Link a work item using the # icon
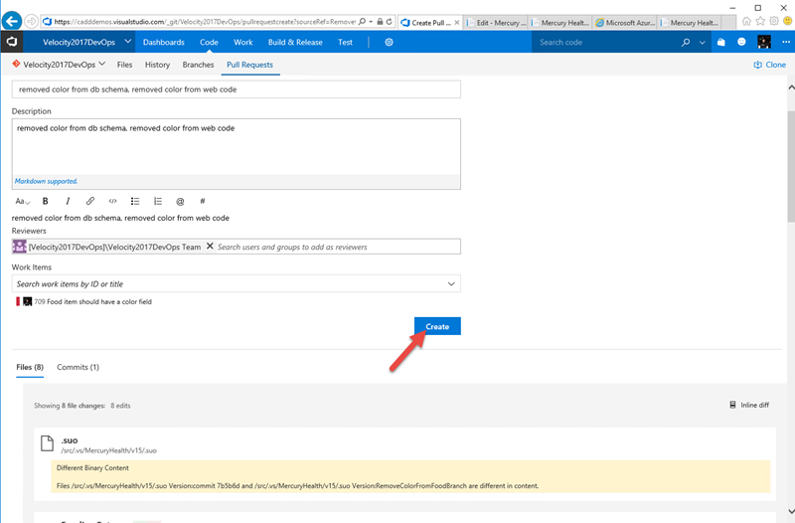795x523 pixels. point(203,202)
